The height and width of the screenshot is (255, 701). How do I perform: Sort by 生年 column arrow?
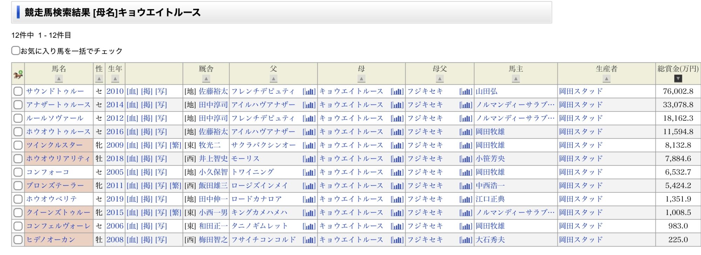(x=115, y=79)
